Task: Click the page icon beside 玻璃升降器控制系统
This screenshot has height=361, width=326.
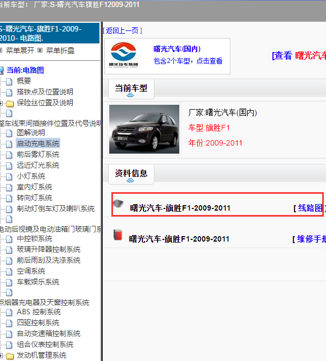Action: click(x=9, y=250)
